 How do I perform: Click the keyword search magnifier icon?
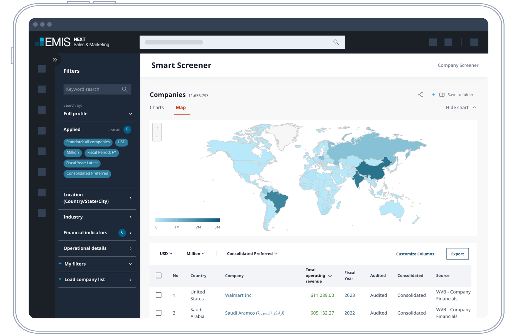tap(125, 89)
